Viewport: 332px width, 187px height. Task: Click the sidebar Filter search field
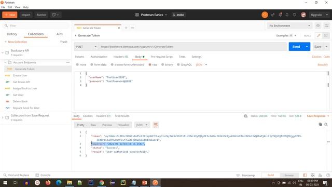point(36,25)
